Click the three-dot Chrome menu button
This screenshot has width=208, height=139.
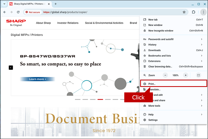click(x=203, y=12)
